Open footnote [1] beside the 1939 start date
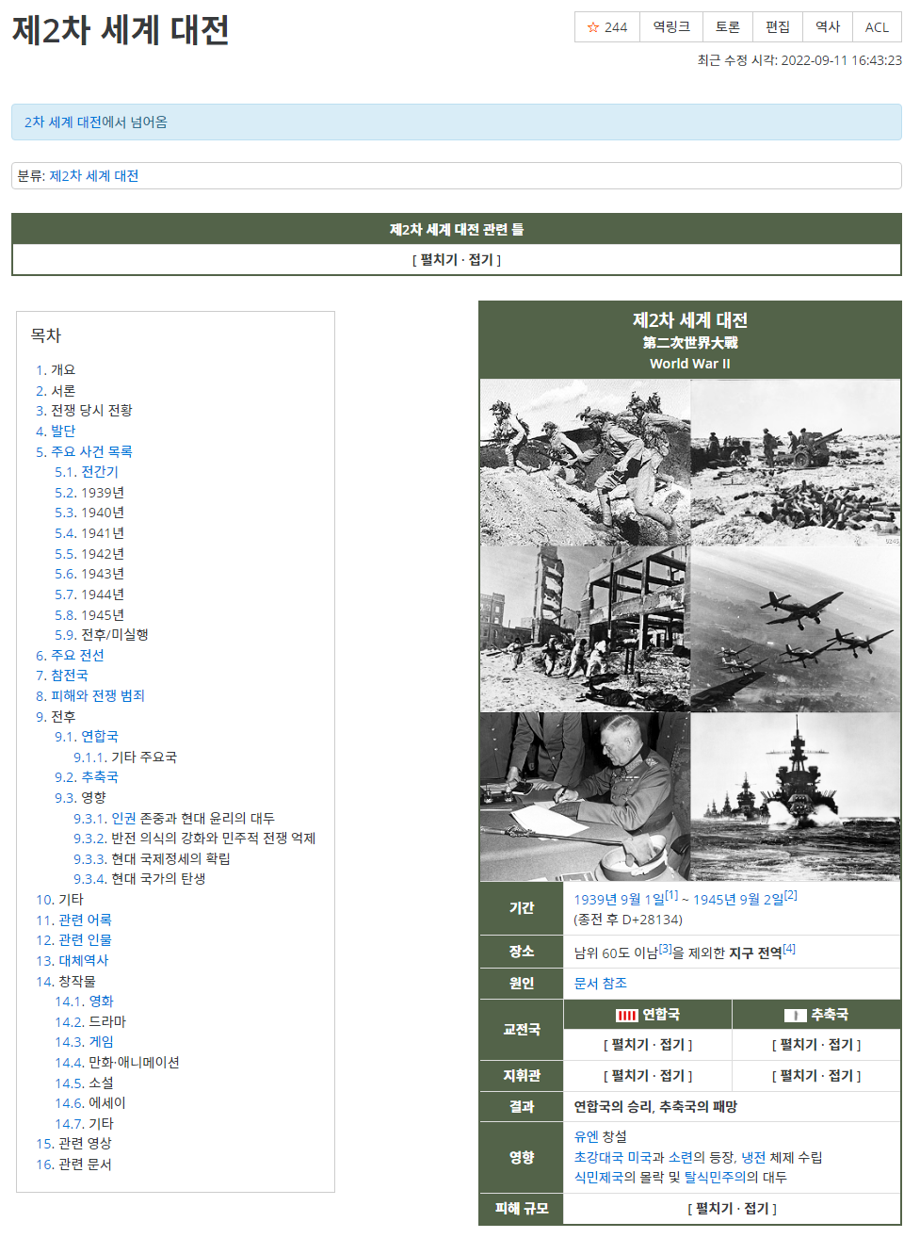Image resolution: width=920 pixels, height=1238 pixels. [x=671, y=895]
